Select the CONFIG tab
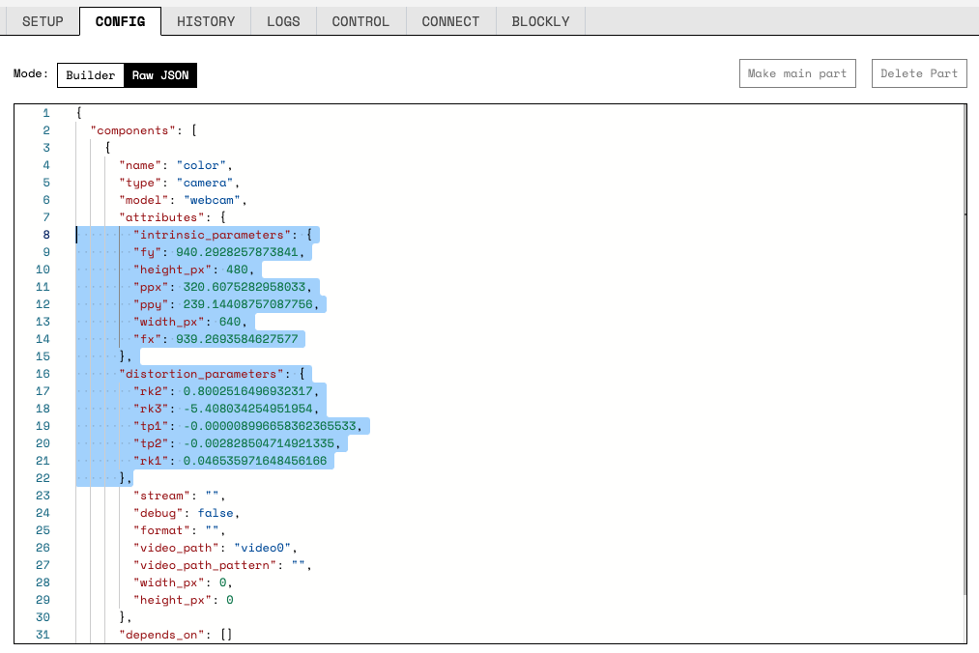This screenshot has width=979, height=653. pos(120,21)
